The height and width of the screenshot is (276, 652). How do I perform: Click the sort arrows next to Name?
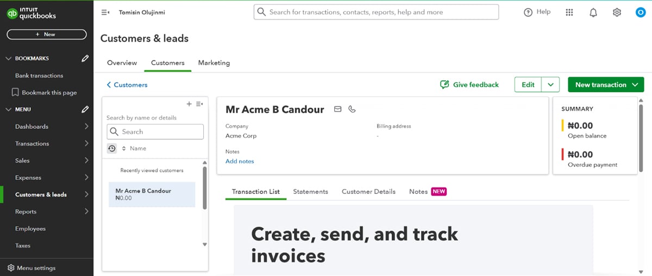(x=124, y=148)
